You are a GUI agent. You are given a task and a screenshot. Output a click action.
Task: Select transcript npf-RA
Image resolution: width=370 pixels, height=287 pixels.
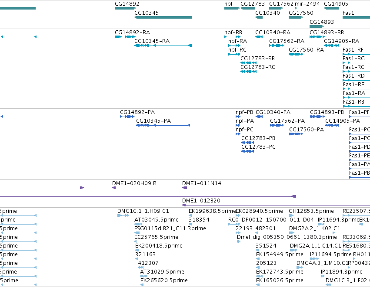coord(238,41)
